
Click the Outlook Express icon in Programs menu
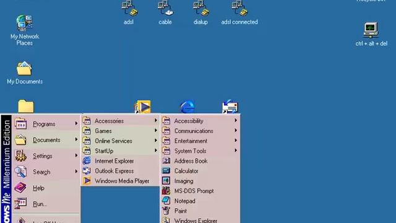point(87,171)
